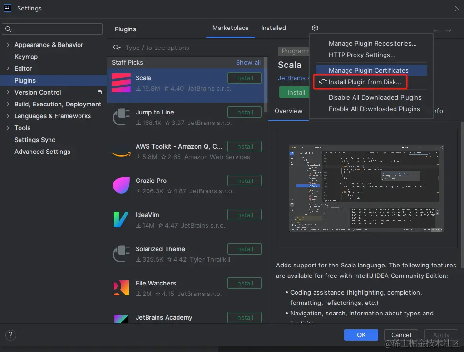Install the AWS Toolkit plugin
The image size is (464, 352).
pos(245,146)
